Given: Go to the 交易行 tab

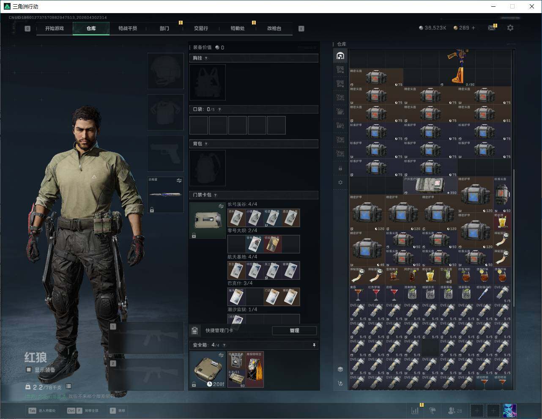Looking at the screenshot, I should pos(201,28).
